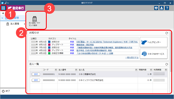Click the カテゴリ column header
Image resolution: width=174 pixels, height=99 pixels.
[52, 39]
